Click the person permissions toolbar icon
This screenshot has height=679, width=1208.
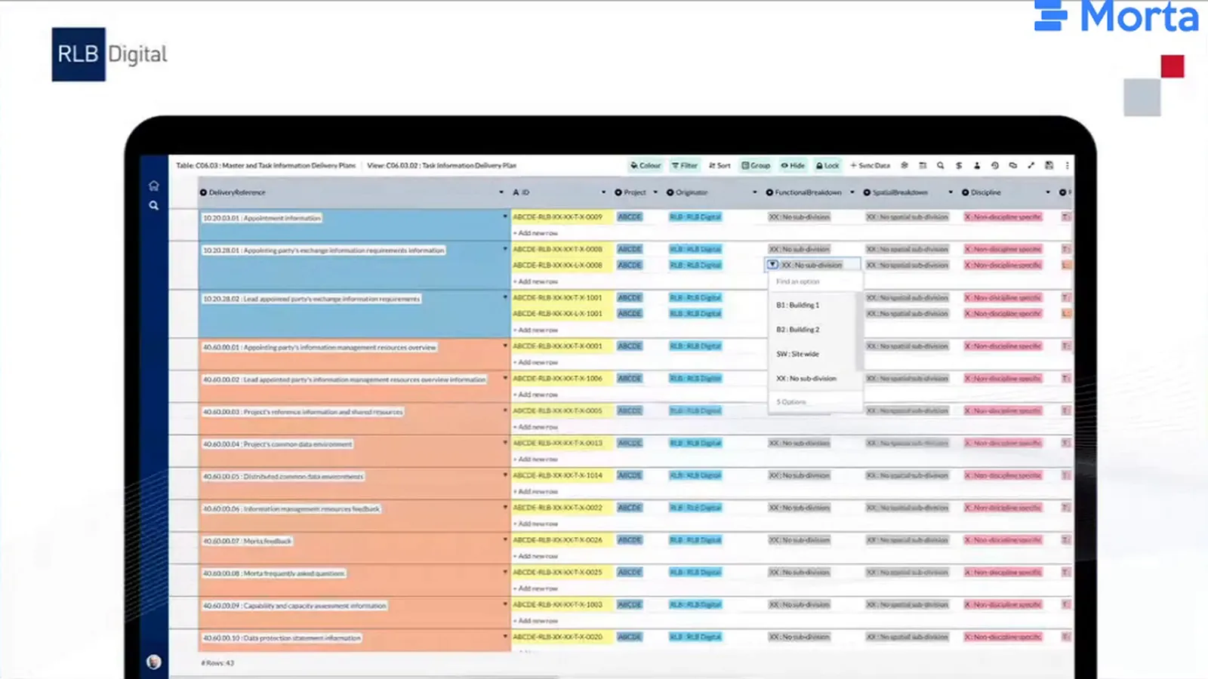(x=977, y=165)
